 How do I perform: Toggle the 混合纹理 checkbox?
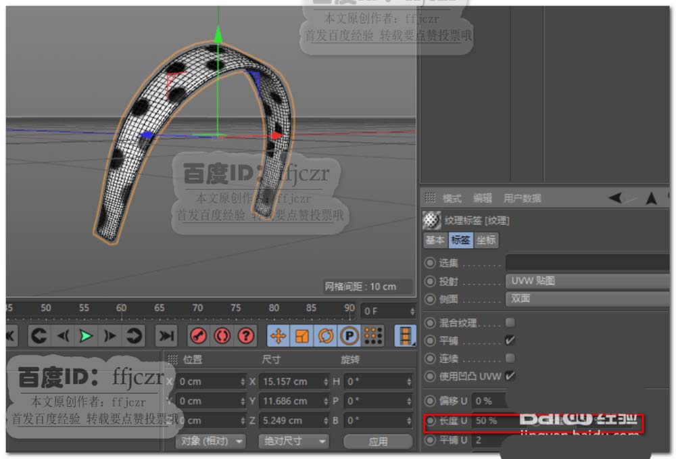coord(510,322)
